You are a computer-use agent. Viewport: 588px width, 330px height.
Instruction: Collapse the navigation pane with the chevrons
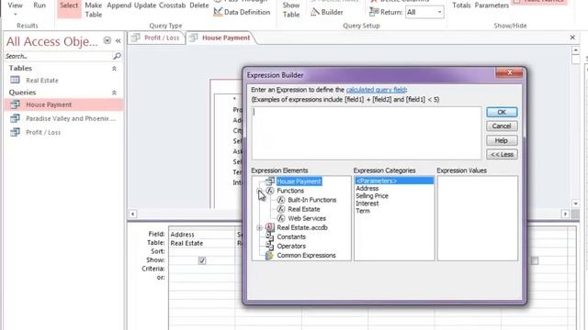click(x=119, y=40)
